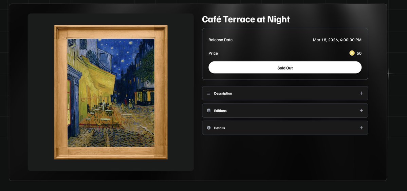The width and height of the screenshot is (407, 191).
Task: Click the plus sign on Description row
Action: 361,93
